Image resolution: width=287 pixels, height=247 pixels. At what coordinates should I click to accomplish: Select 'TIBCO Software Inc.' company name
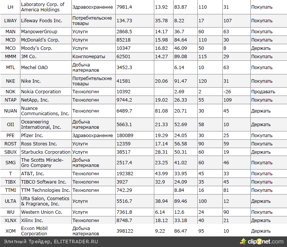(43, 182)
